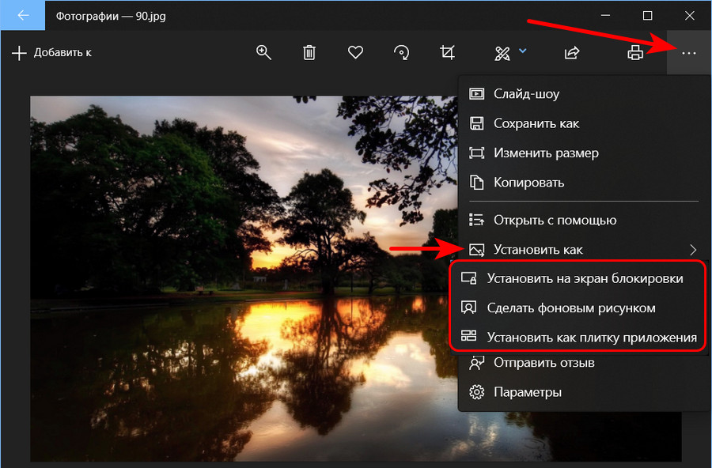Pick 'Изменить размер' in the menu

(x=546, y=153)
